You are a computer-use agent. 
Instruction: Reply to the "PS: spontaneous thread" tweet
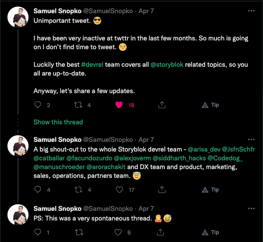[x=38, y=232]
